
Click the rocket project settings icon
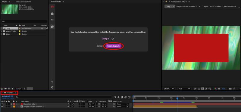pyautogui.click(x=13, y=89)
